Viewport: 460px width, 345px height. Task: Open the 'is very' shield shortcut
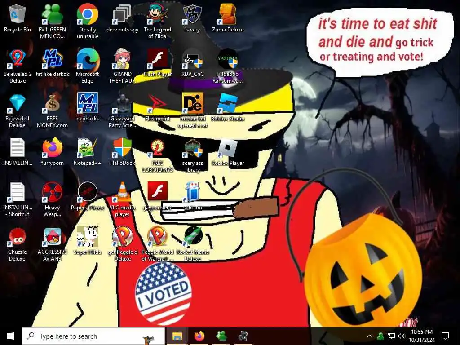pos(192,18)
